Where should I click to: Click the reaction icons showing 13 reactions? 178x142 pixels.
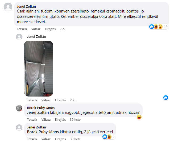point(159,27)
